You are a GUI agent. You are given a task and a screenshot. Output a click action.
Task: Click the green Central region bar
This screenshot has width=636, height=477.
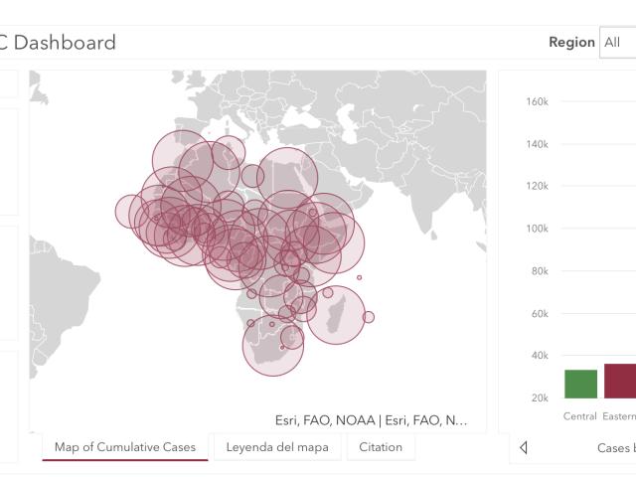(580, 384)
